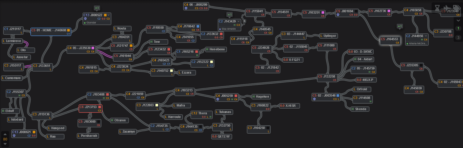Select the C5 J132258 system node

[327, 78]
